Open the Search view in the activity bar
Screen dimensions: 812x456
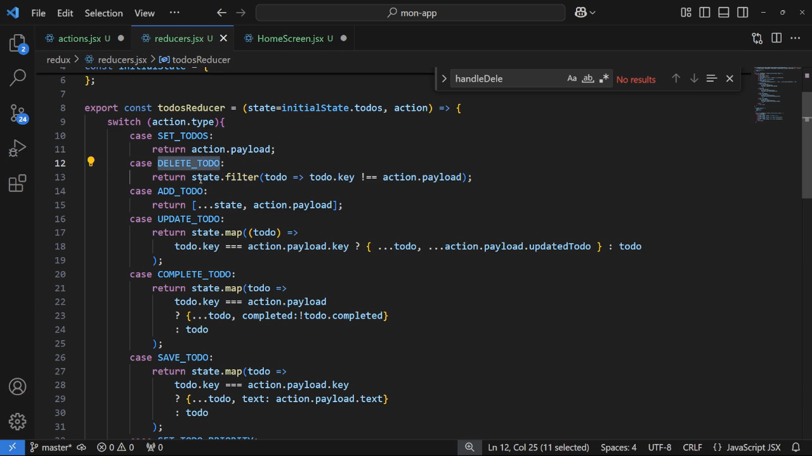[x=17, y=77]
